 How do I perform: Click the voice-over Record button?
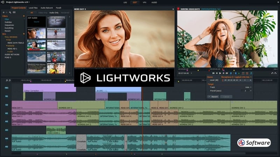(x=213, y=97)
